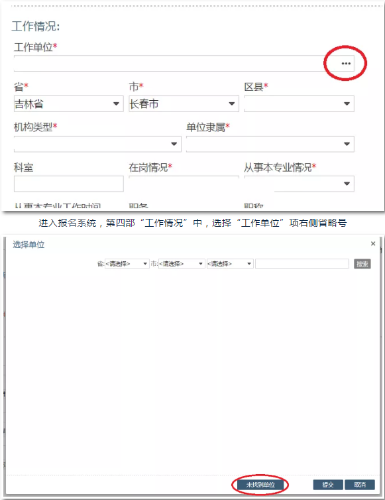Click the ellipsis icon beside 工作单位
The height and width of the screenshot is (500, 385).
pos(346,64)
